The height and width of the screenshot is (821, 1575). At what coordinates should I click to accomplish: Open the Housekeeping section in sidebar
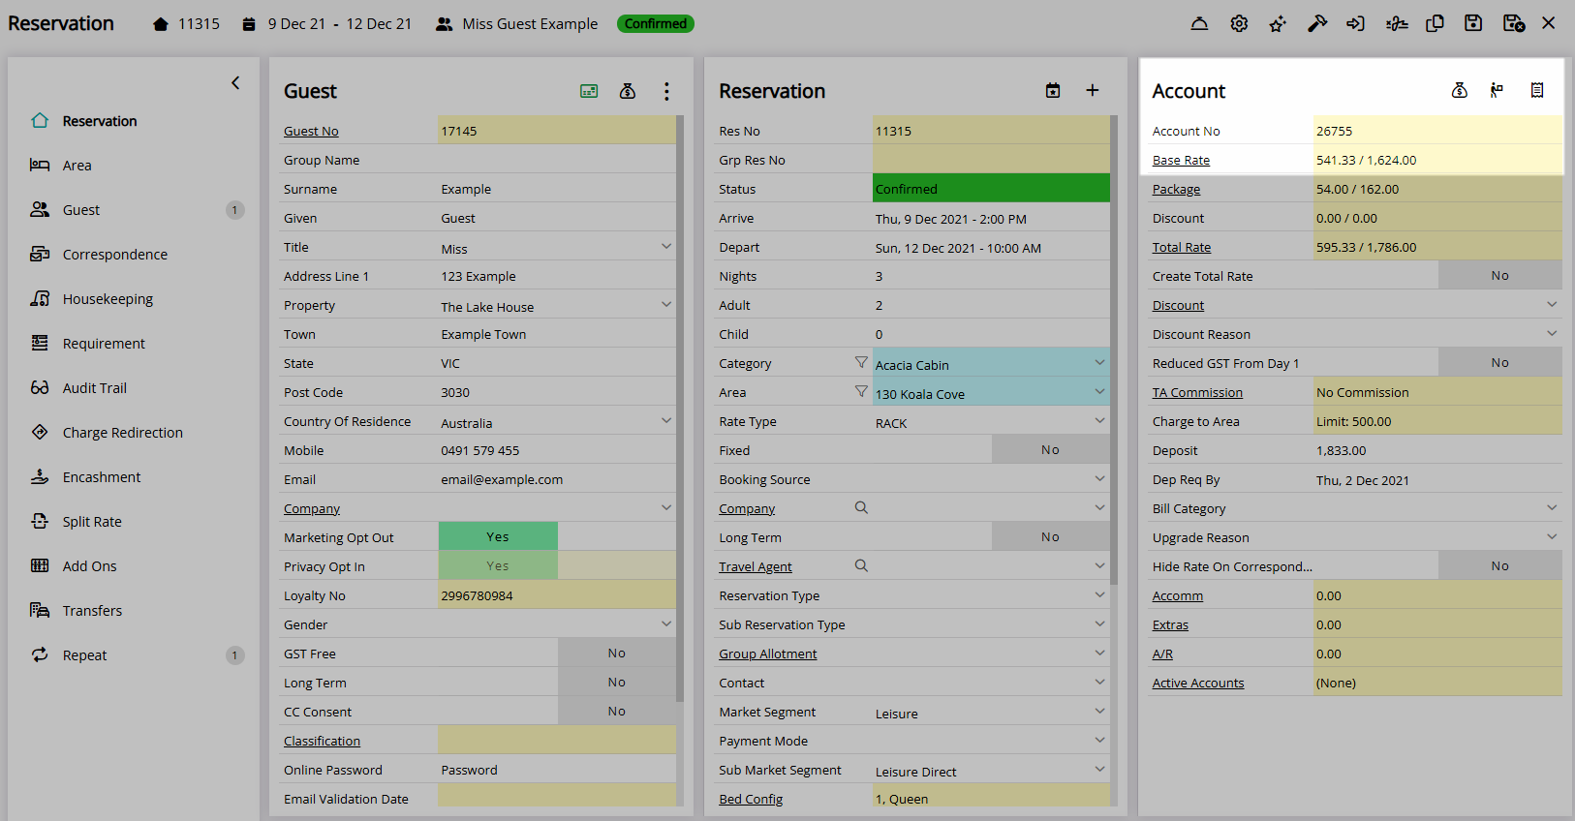[x=108, y=299]
